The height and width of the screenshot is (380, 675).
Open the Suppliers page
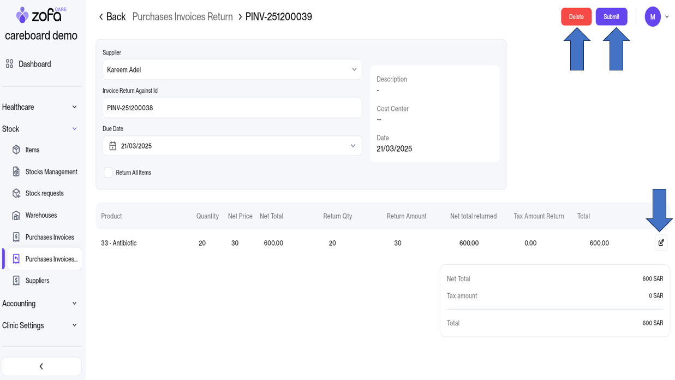[x=37, y=281]
